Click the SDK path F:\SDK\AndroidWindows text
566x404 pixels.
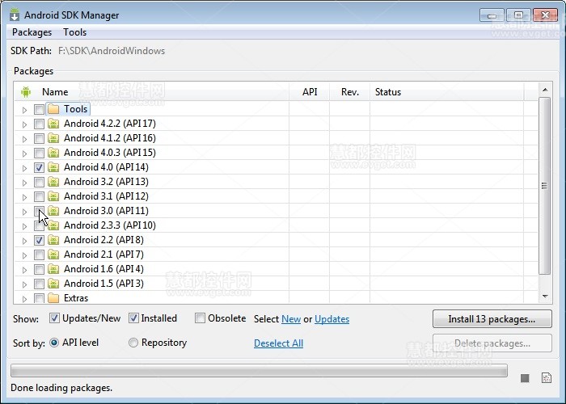[112, 51]
